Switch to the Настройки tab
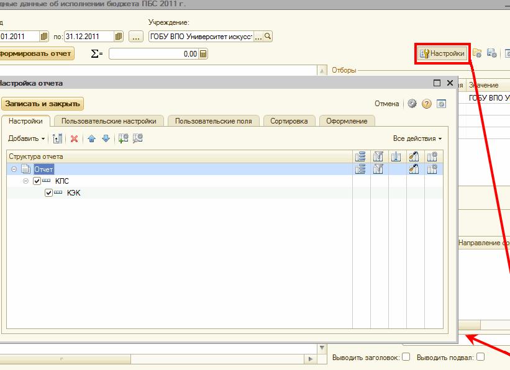 click(x=25, y=121)
